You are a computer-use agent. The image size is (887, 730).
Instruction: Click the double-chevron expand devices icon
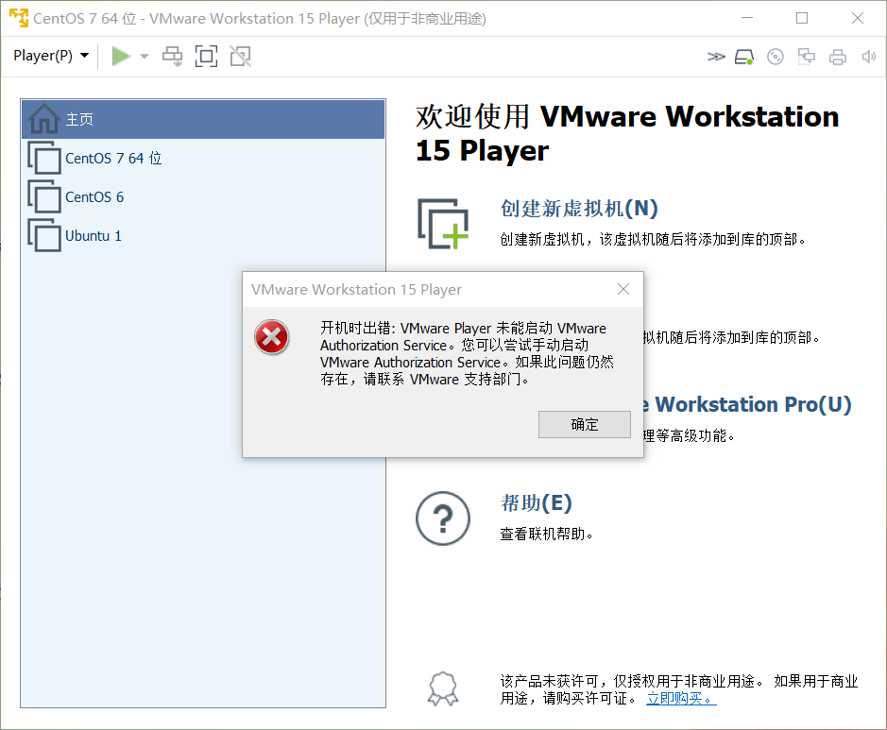(x=716, y=57)
